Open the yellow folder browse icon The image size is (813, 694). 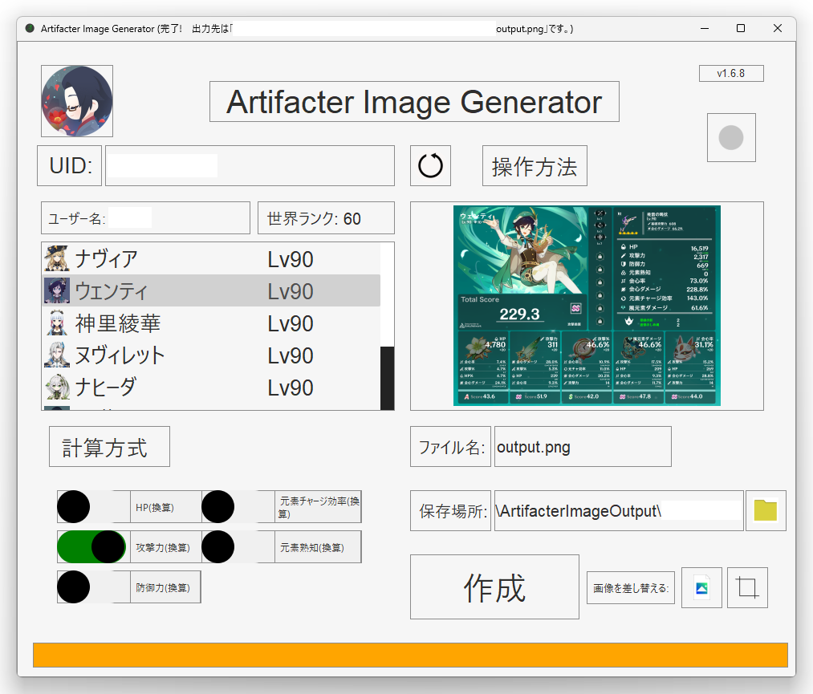(766, 510)
